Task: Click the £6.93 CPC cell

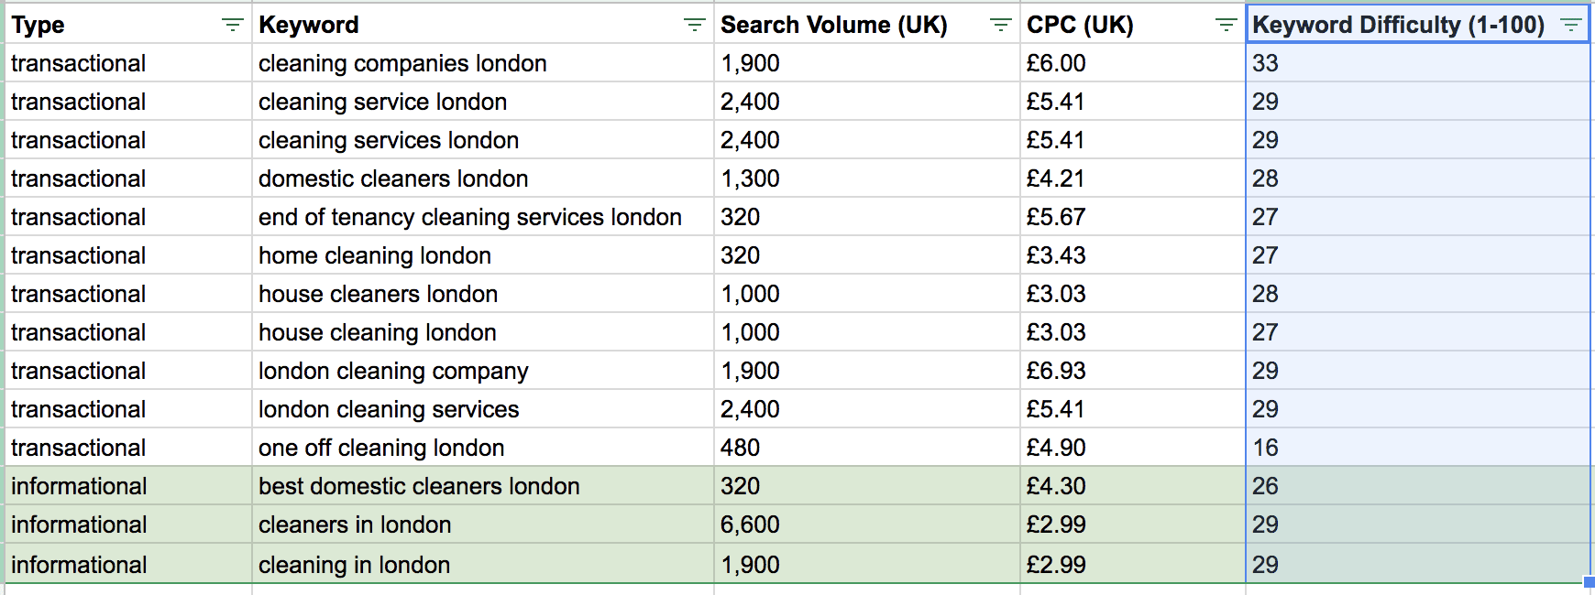Action: (1056, 371)
